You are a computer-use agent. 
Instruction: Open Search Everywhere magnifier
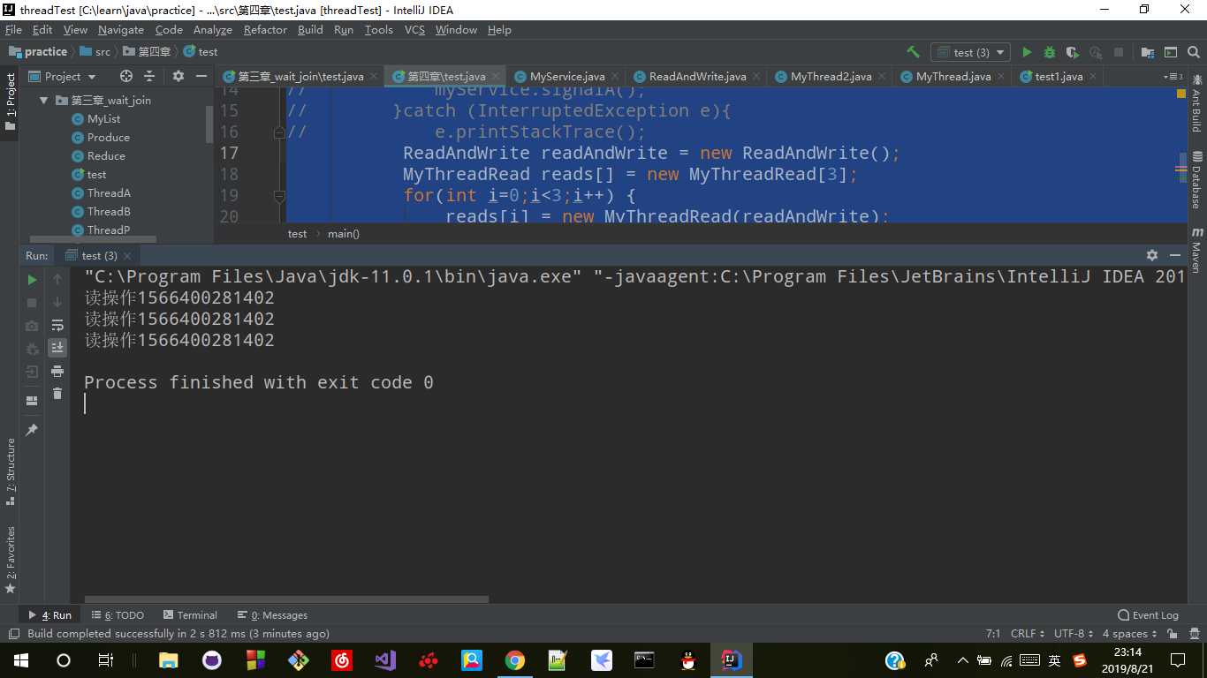tap(1194, 52)
